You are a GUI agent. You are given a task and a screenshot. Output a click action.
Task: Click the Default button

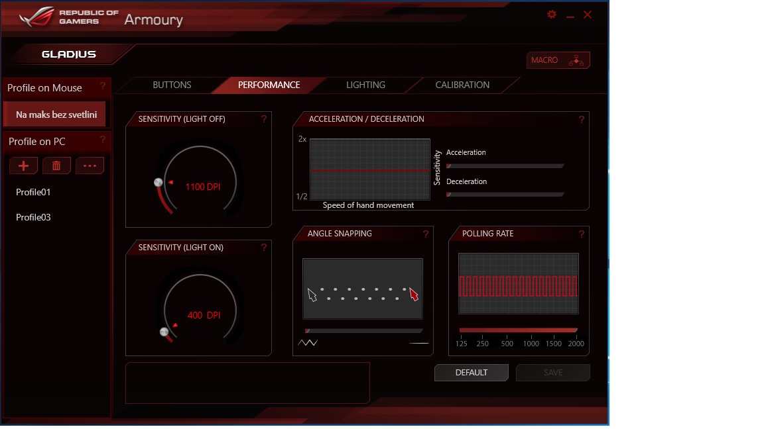(471, 373)
